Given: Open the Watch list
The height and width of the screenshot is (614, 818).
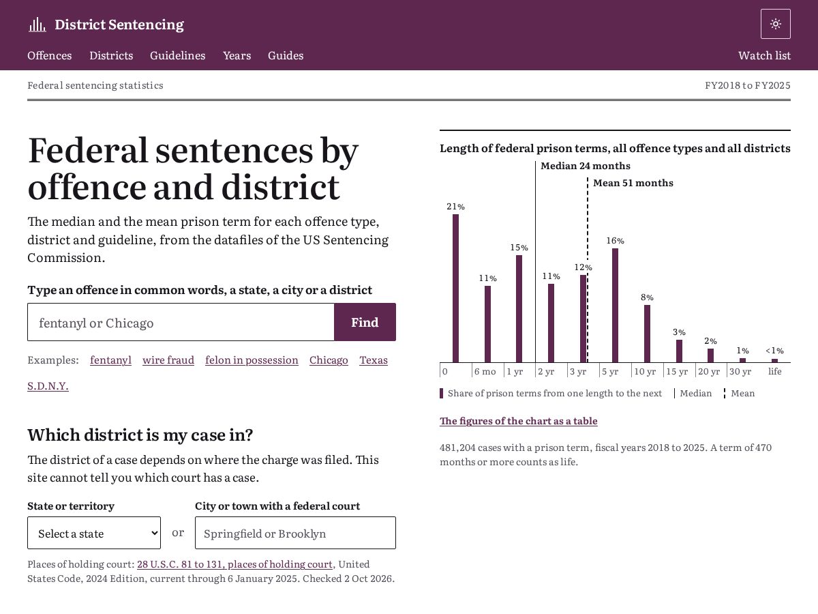Looking at the screenshot, I should click(x=764, y=55).
